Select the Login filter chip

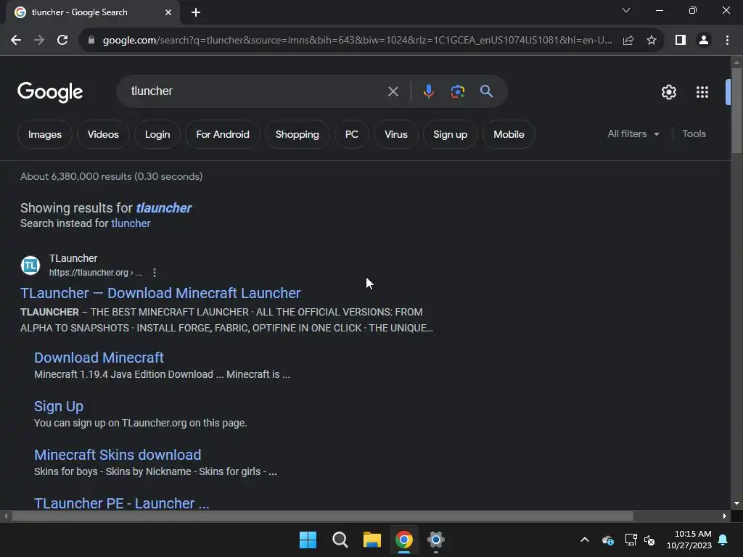[x=157, y=134]
